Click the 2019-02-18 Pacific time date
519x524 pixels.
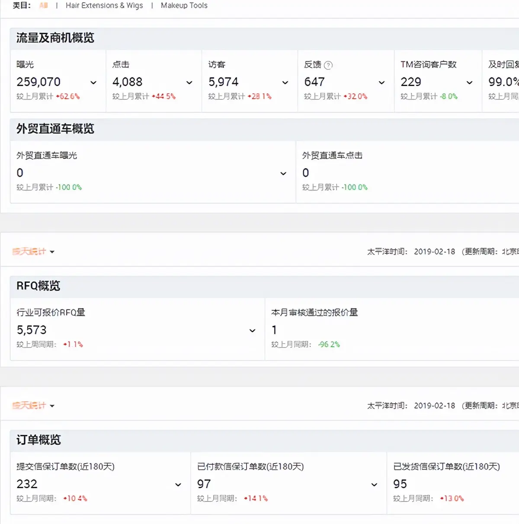click(434, 251)
